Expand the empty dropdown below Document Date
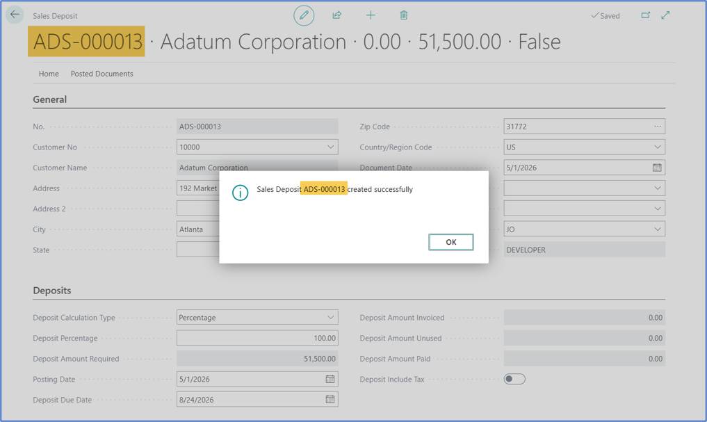707x422 pixels. pos(658,188)
